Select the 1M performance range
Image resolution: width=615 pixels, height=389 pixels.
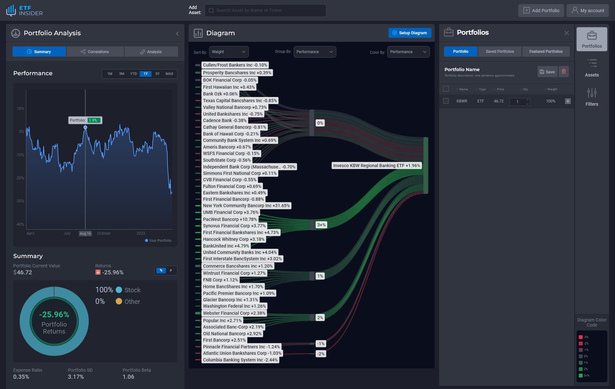click(x=110, y=74)
